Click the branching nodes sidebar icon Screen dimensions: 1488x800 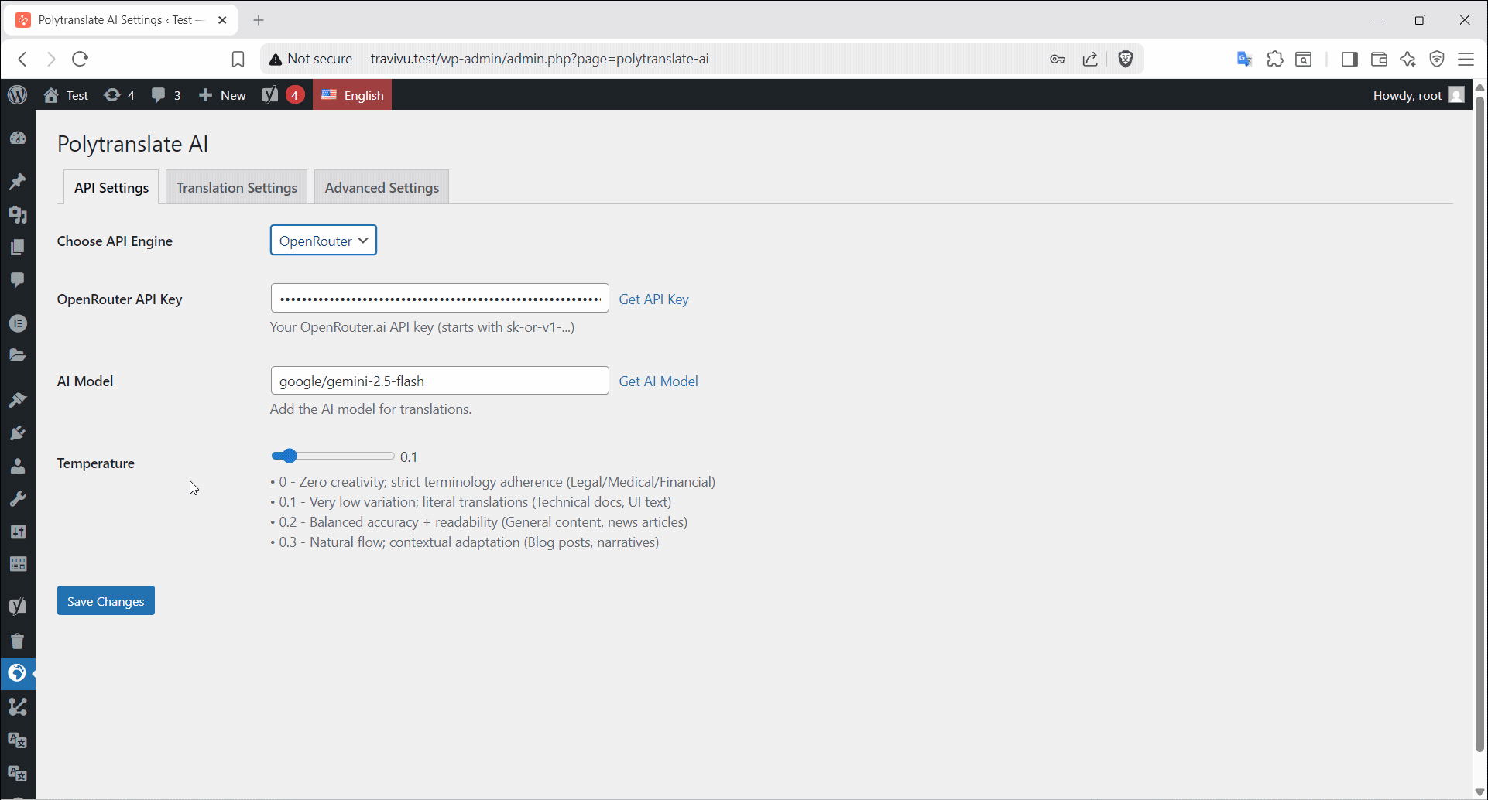tap(18, 706)
